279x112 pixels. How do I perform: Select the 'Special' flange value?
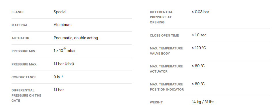pos(60,12)
